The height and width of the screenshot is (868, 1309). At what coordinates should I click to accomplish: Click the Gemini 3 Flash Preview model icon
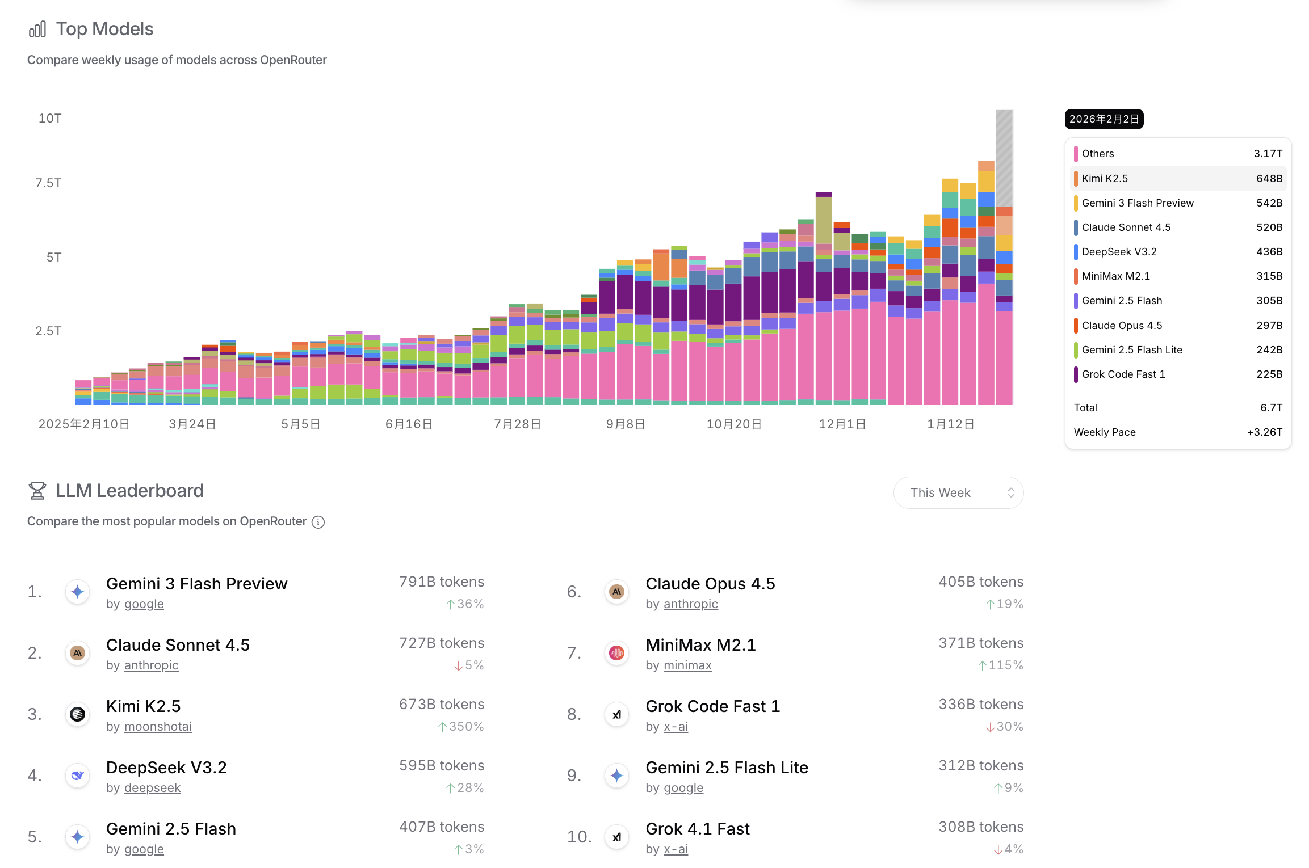pos(78,592)
